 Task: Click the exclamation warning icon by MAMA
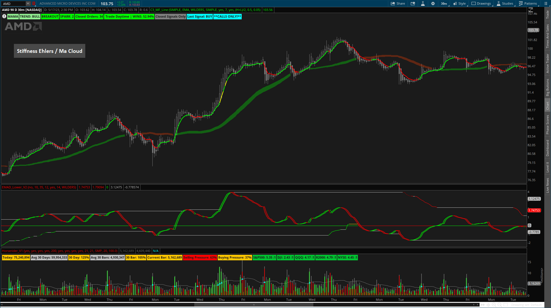(4, 16)
